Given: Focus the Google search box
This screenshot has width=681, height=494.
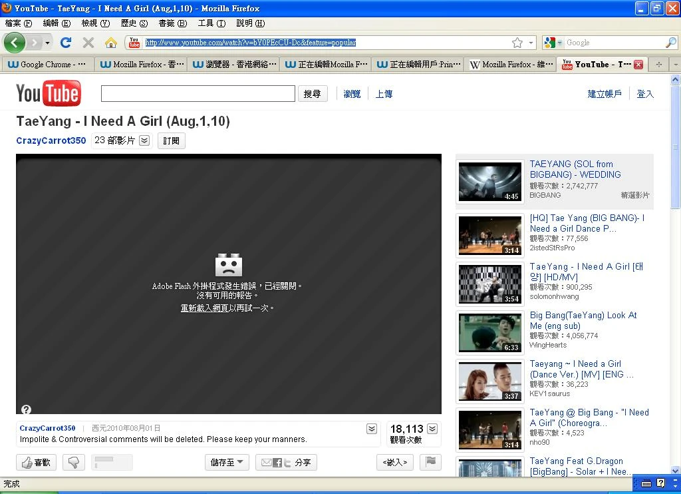Looking at the screenshot, I should [x=614, y=43].
